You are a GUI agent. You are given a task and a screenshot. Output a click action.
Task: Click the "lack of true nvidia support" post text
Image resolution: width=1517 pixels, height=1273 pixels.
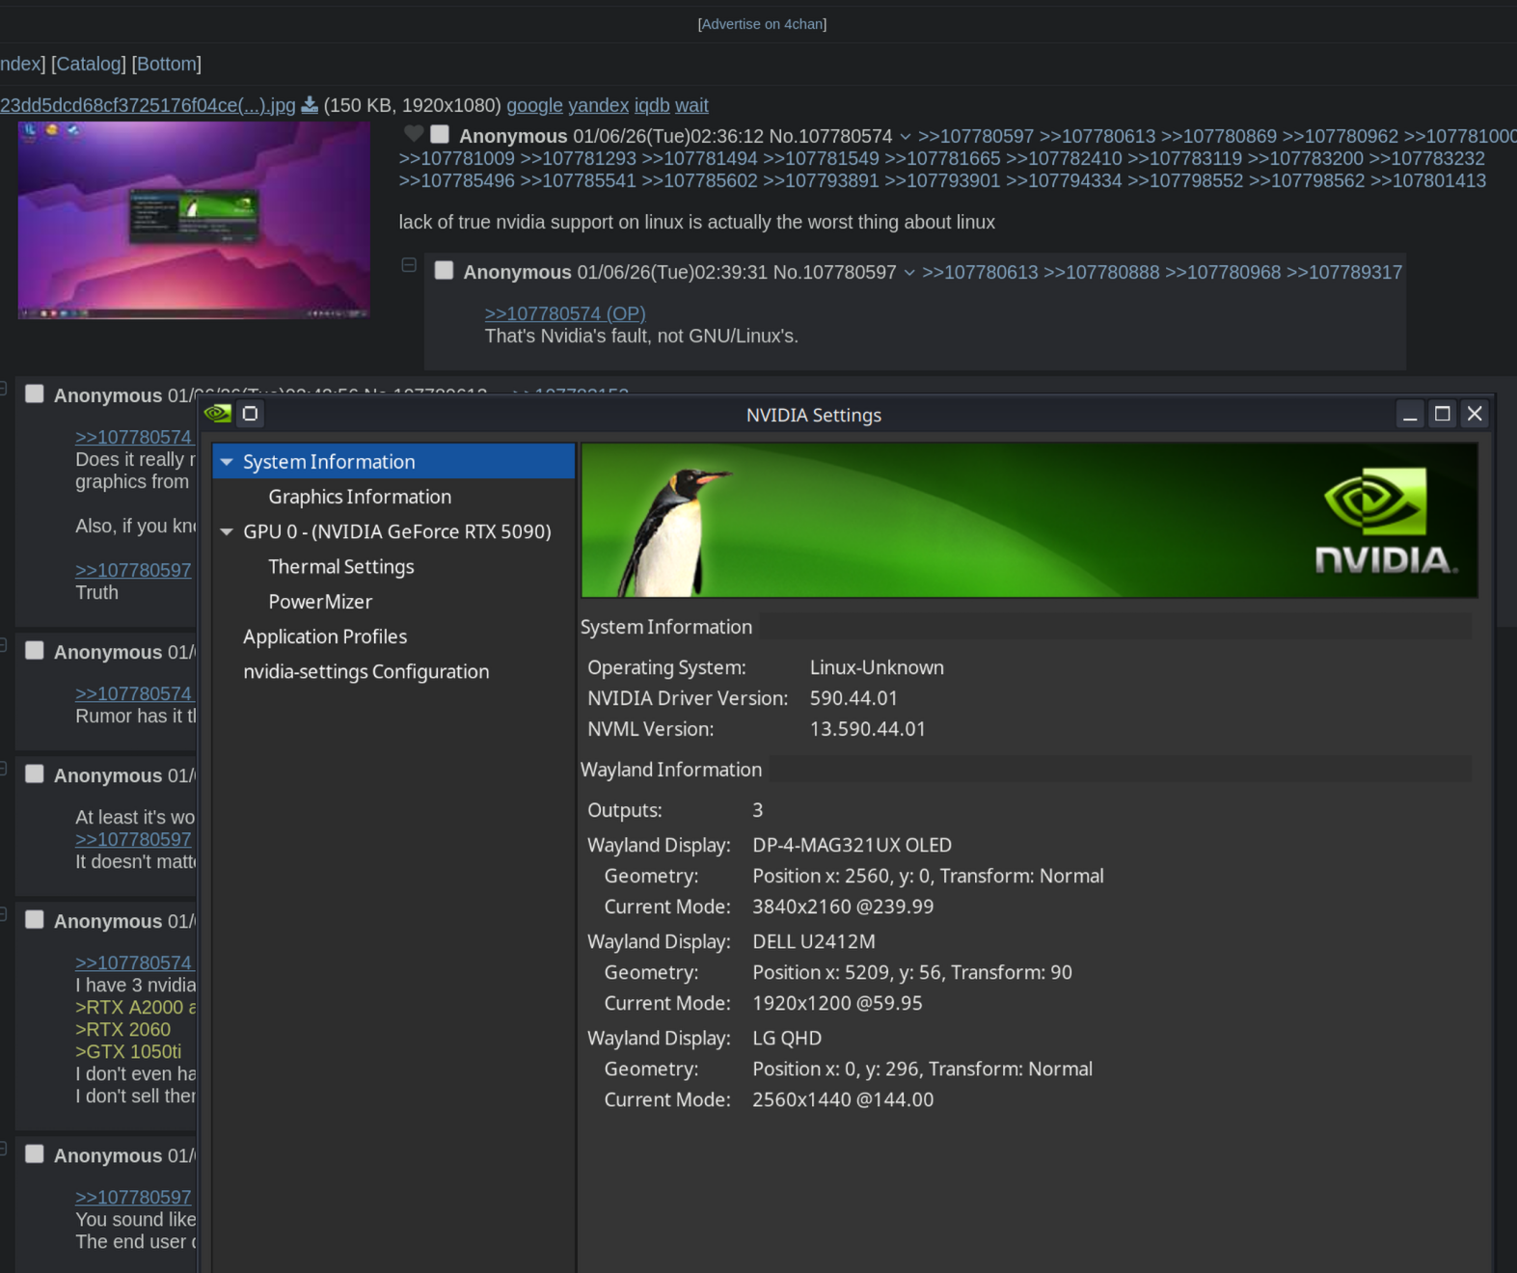(x=697, y=222)
